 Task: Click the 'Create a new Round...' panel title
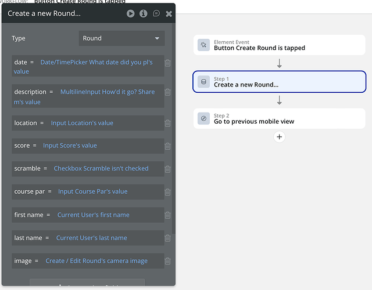tap(44, 13)
